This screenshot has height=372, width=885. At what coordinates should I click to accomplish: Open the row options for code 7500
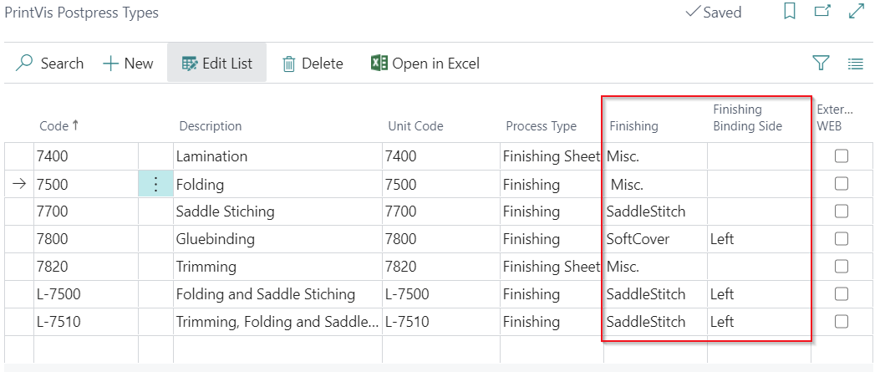point(155,185)
